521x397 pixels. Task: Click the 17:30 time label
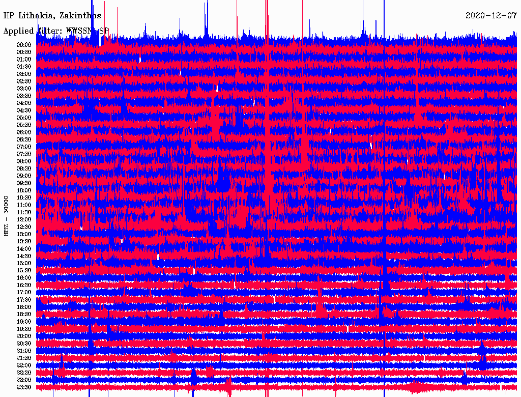pos(24,300)
